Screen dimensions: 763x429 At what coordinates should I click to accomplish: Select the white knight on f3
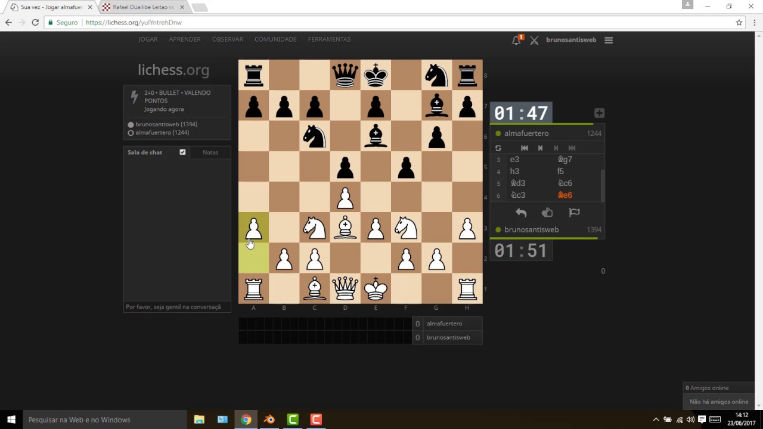(x=407, y=228)
